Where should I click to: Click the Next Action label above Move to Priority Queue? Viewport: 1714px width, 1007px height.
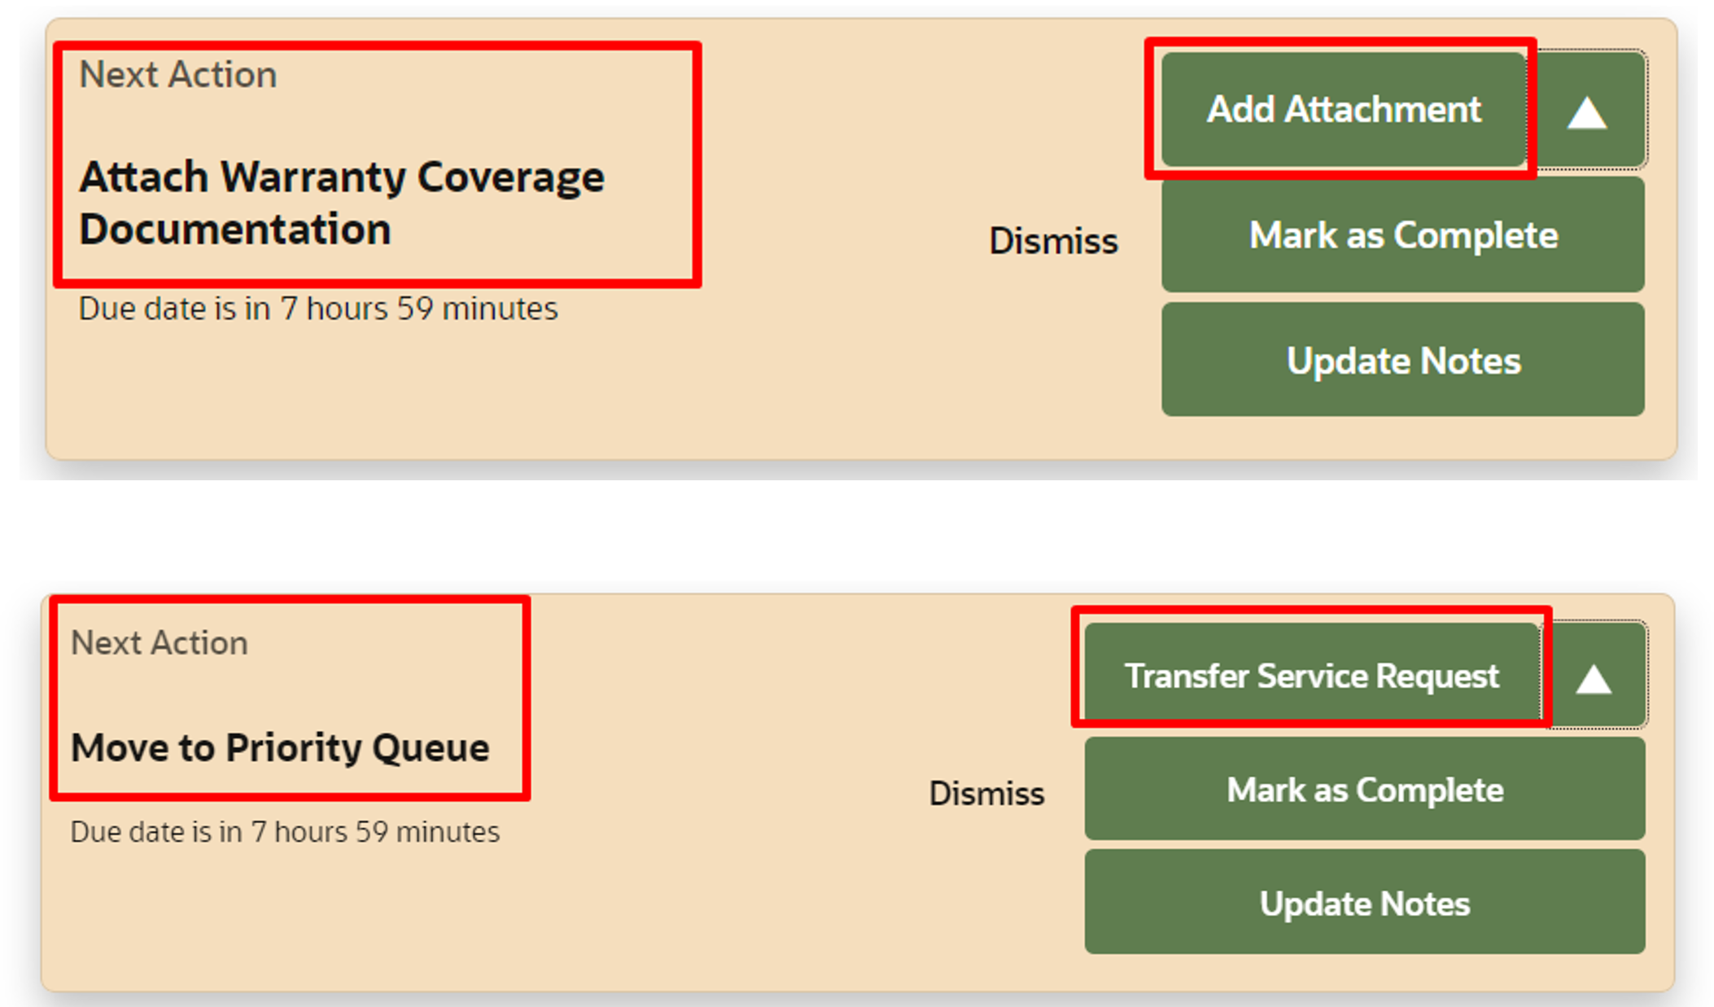159,643
